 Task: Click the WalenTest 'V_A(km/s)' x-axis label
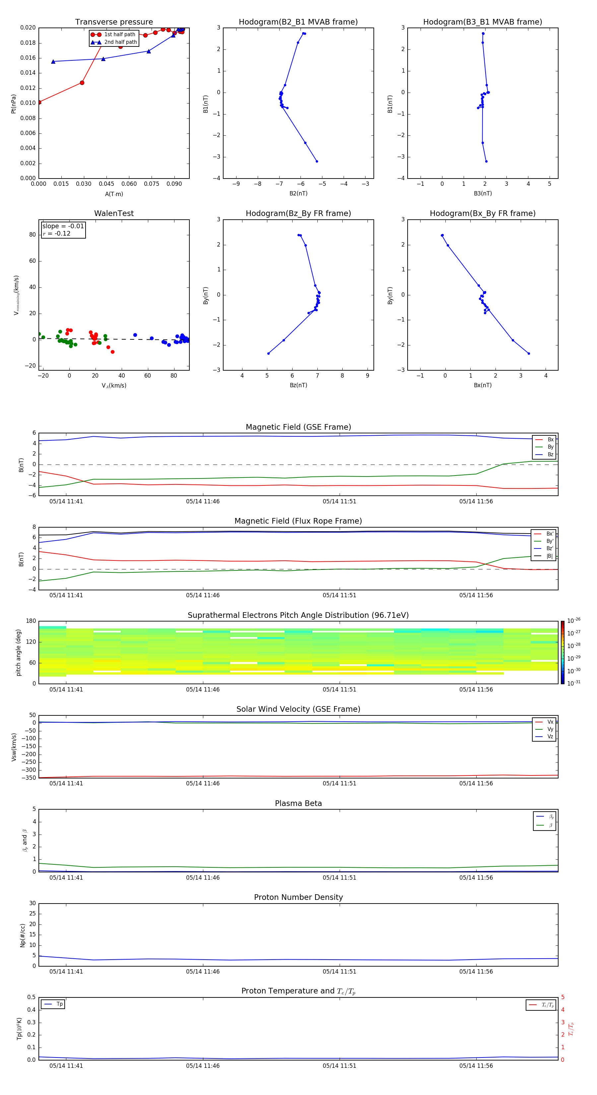[114, 386]
